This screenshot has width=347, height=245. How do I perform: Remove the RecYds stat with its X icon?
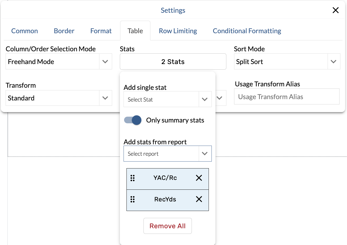199,199
